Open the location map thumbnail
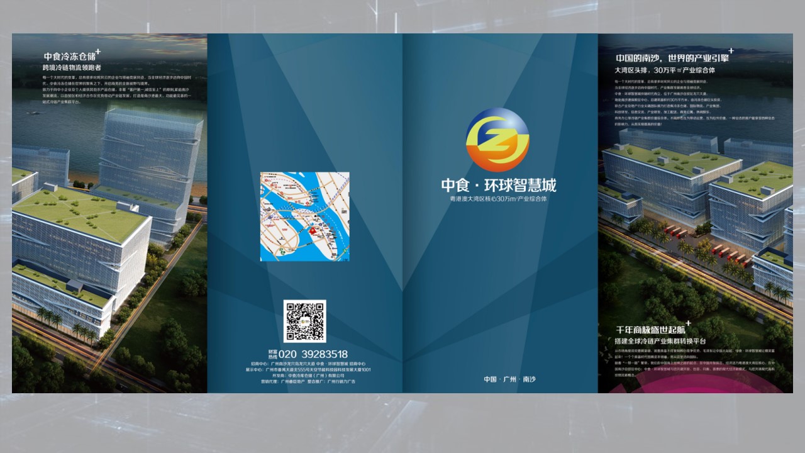Image resolution: width=805 pixels, height=453 pixels. point(305,216)
